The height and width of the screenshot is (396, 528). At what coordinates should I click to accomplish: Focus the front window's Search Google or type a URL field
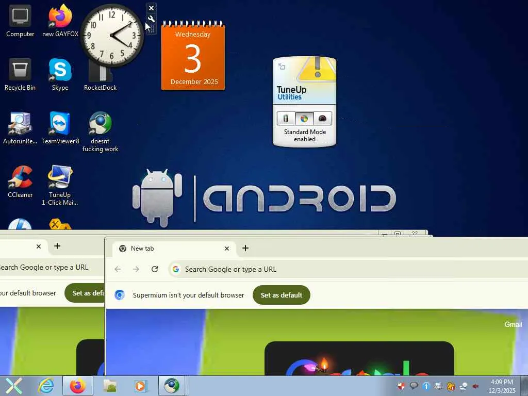pos(348,269)
